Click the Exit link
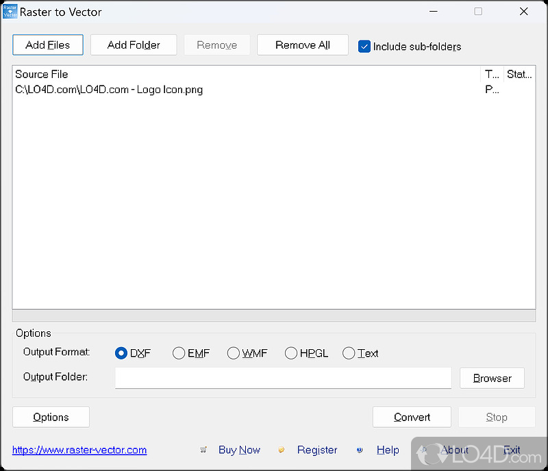Screen dimensions: 548x471 [512, 450]
